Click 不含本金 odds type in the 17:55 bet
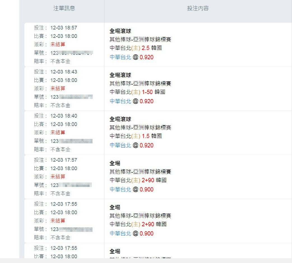Screen dimensions: 292x263 [60, 238]
